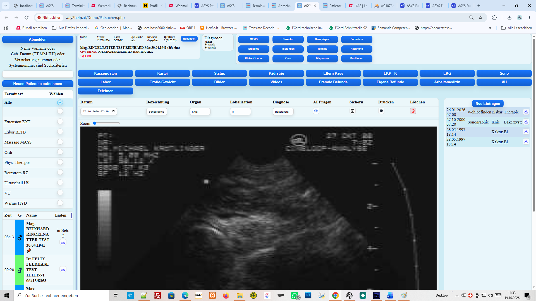Select the Labor BLTB radio button
536x301 pixels.
(60, 132)
